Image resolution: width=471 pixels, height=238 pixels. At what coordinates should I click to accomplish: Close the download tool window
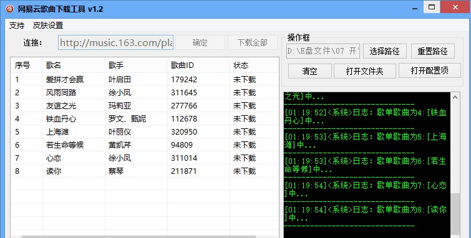[455, 7]
